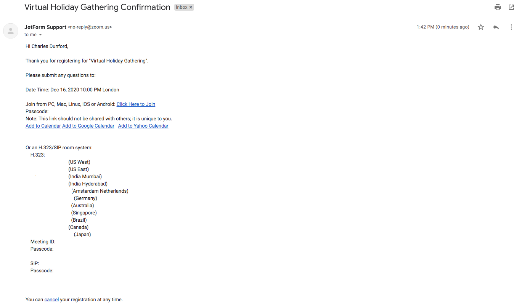Click the no-reply@zoom.us sender address
The image size is (519, 307).
[x=90, y=27]
